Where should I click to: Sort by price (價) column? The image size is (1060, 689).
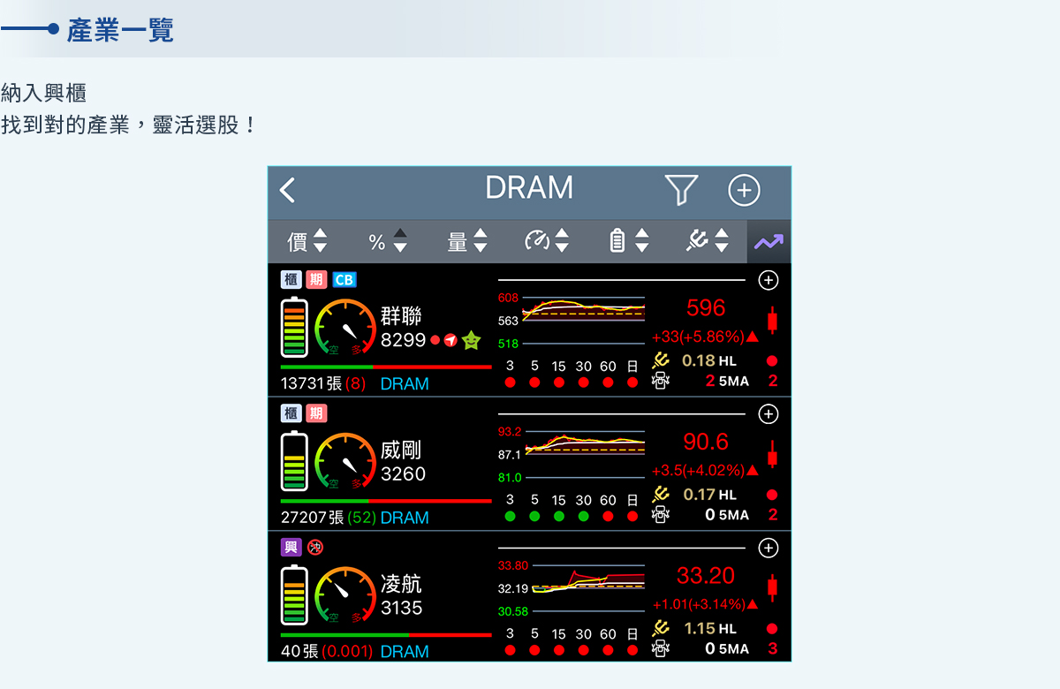307,241
